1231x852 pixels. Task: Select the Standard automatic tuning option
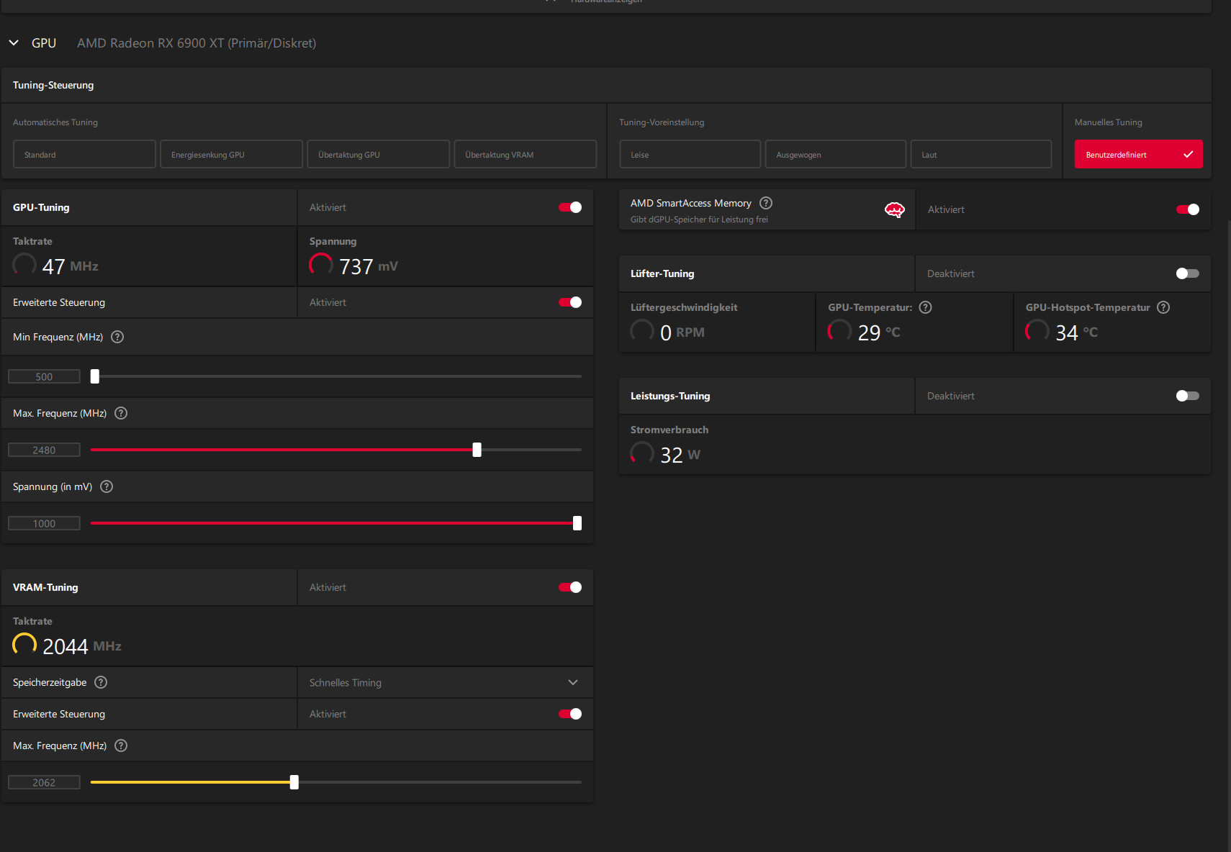pyautogui.click(x=84, y=154)
